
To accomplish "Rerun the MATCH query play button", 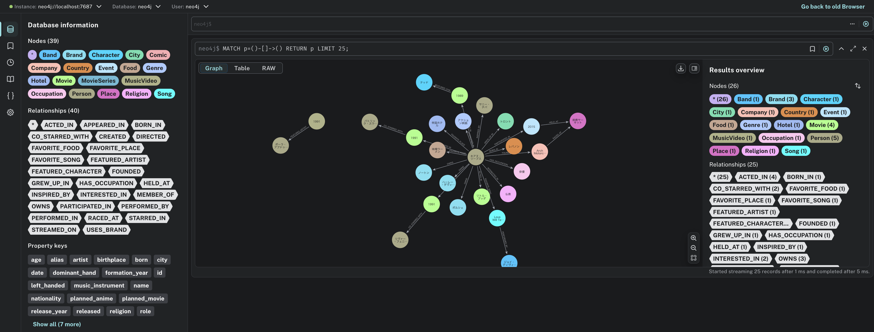I will [x=826, y=49].
